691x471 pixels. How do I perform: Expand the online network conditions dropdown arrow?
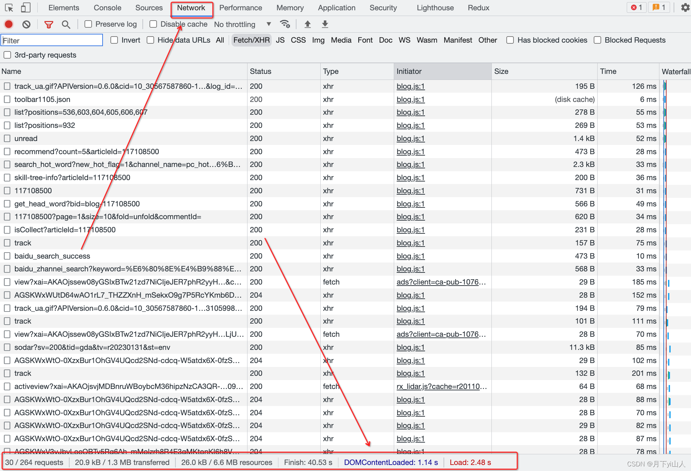268,25
